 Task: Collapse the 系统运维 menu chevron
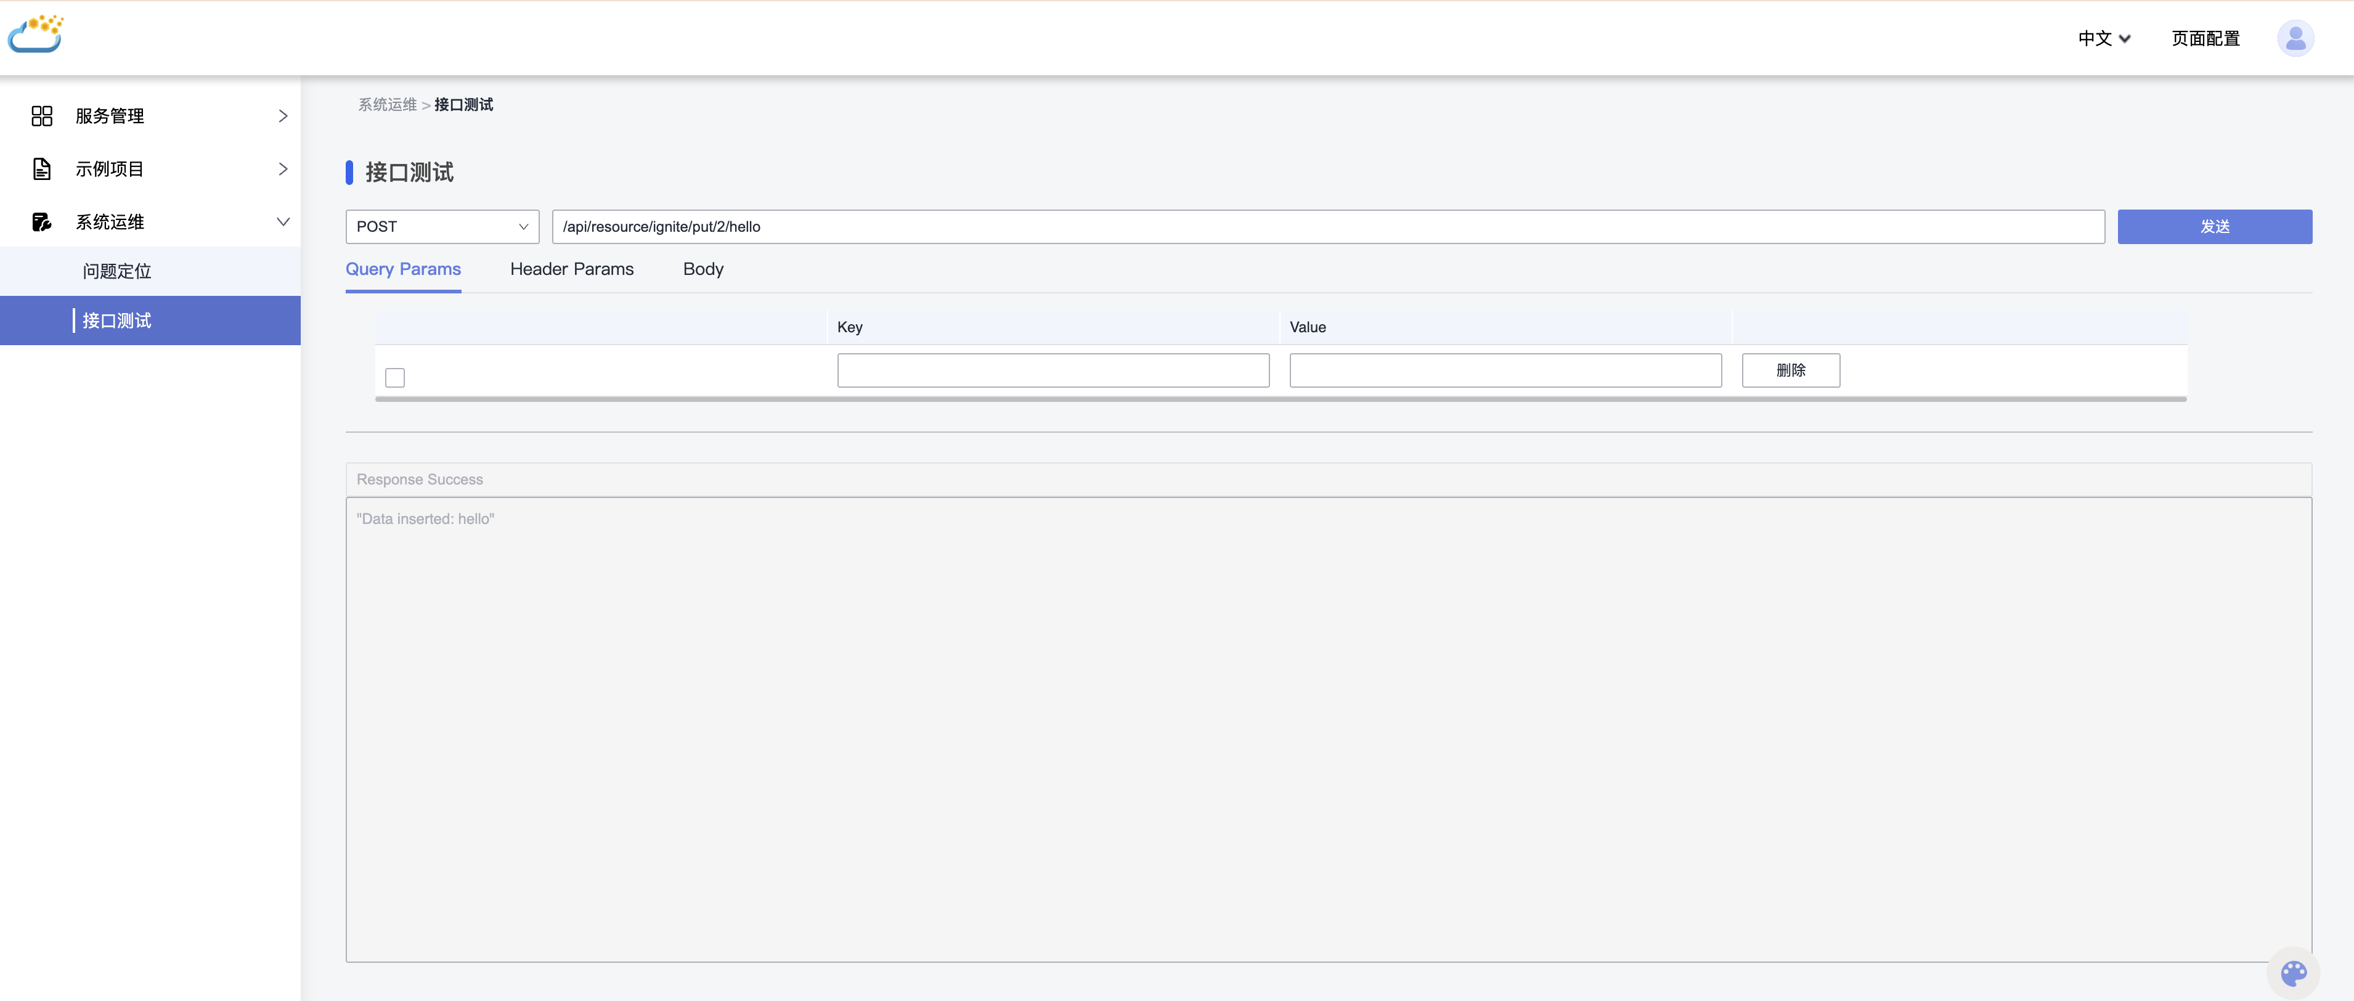(282, 222)
